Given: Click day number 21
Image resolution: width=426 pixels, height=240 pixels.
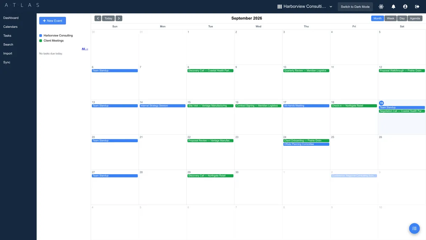Looking at the screenshot, I should tap(141, 137).
